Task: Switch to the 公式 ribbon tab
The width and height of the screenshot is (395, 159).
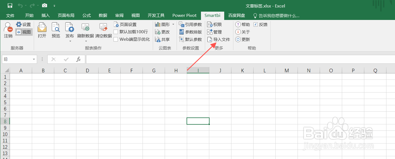Action: (87, 16)
